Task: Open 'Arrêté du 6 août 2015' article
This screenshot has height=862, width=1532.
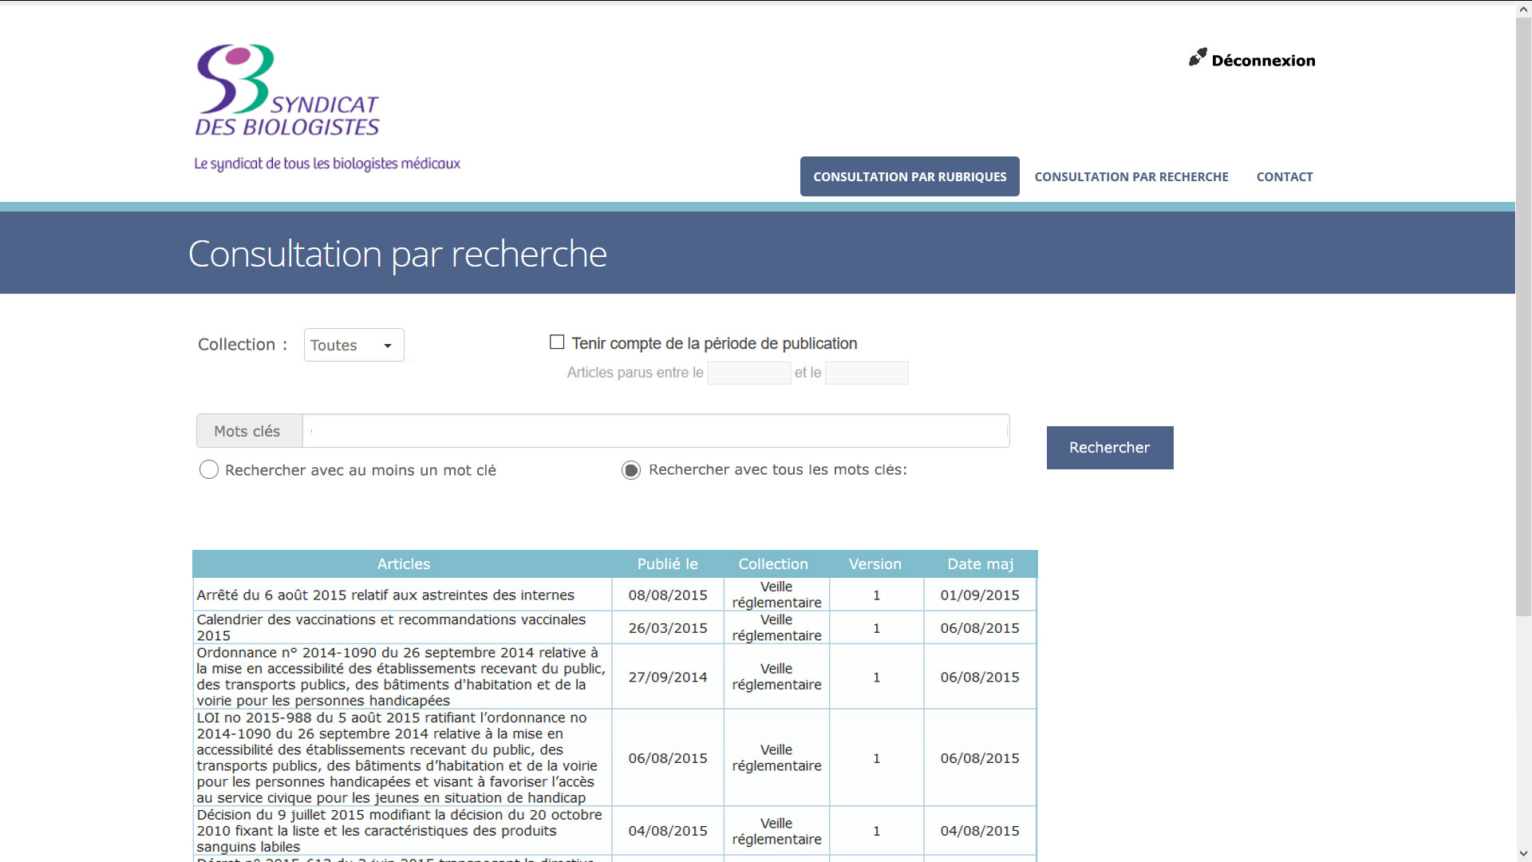Action: click(385, 595)
